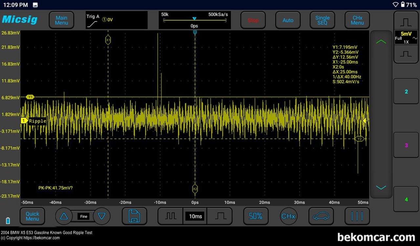The image size is (420, 246).
Task: Save waveform with the floppy disk icon
Action: 134,216
